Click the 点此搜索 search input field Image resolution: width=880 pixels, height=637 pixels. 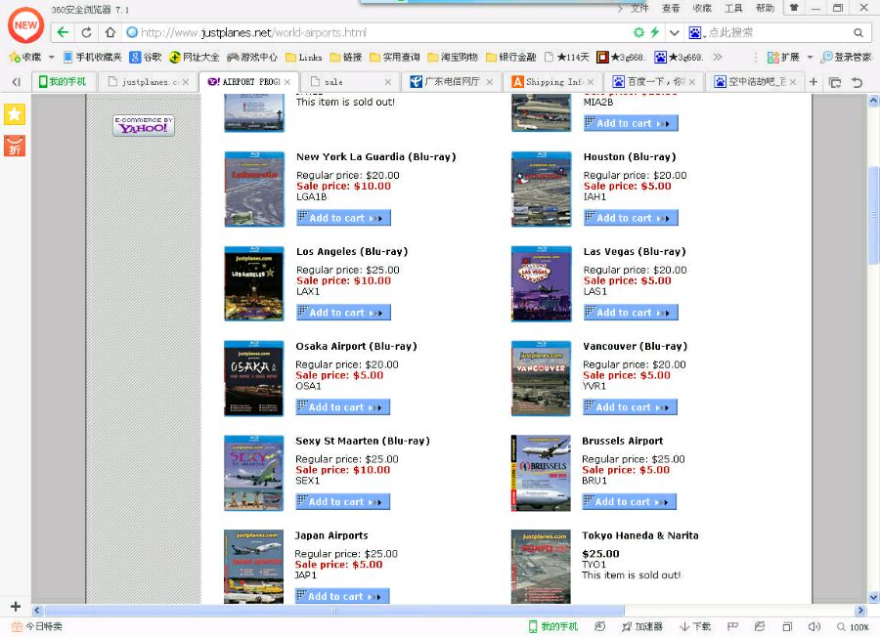point(778,32)
